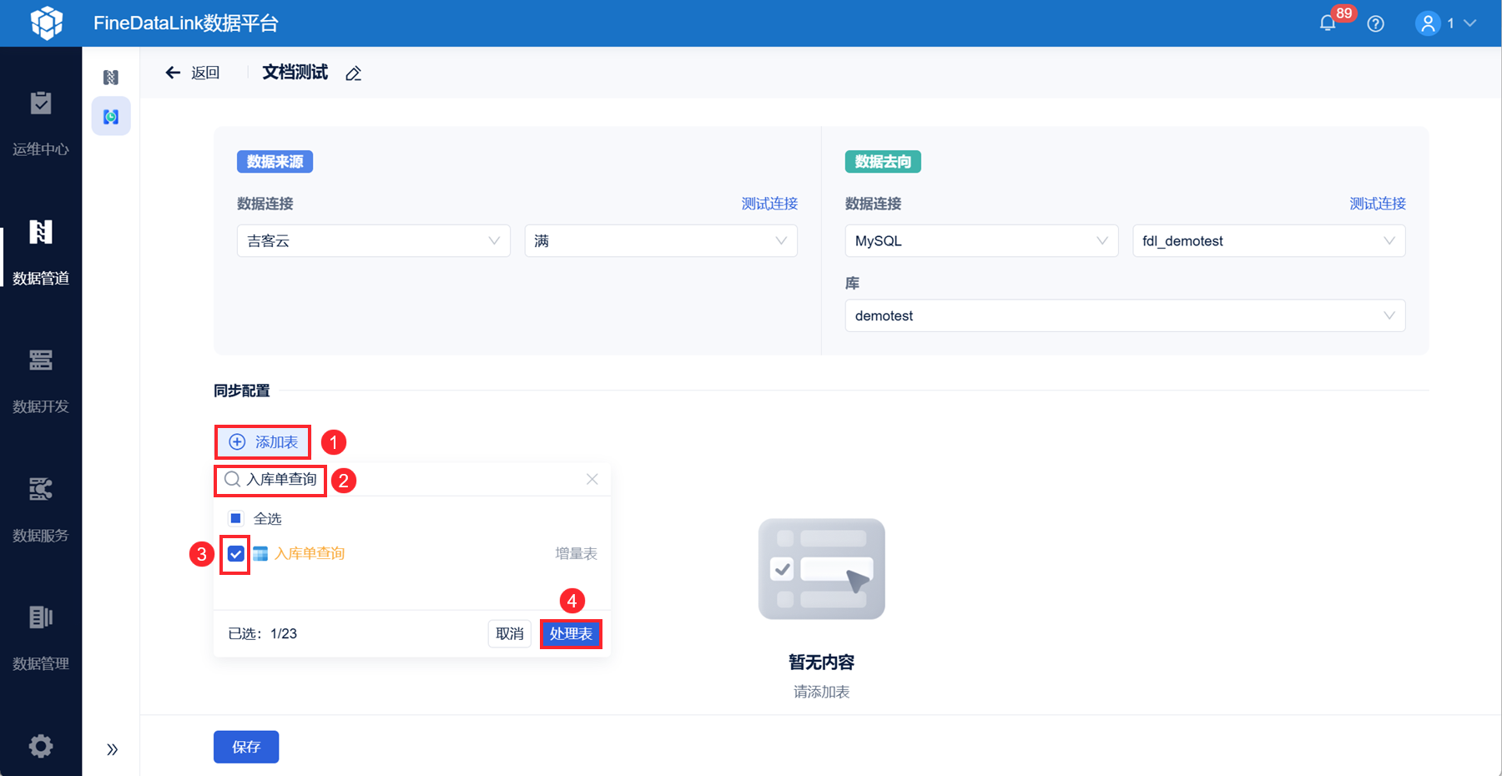The image size is (1502, 776).
Task: Open 数据开发 module in sidebar
Action: pyautogui.click(x=41, y=381)
